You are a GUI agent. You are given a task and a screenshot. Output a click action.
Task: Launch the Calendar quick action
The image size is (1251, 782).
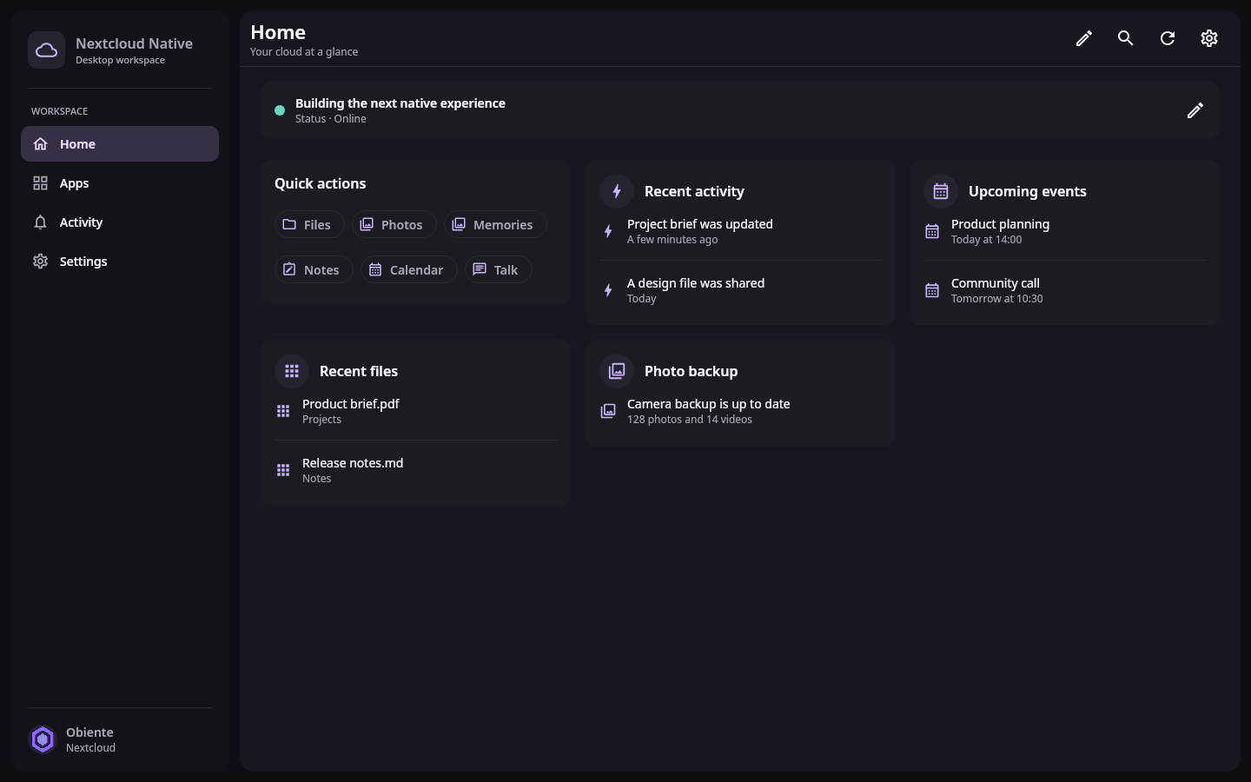click(409, 269)
